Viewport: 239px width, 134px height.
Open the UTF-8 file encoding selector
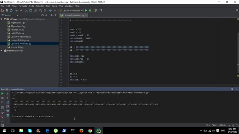coord(223,125)
